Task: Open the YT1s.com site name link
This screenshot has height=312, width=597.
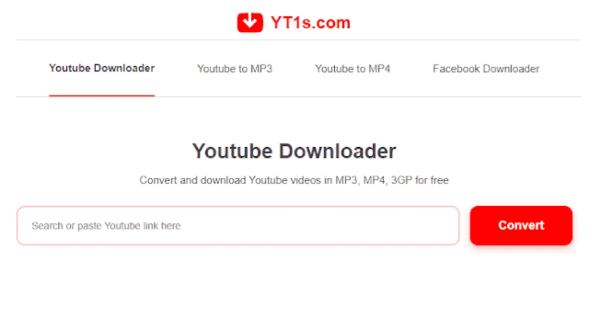Action: (x=310, y=22)
